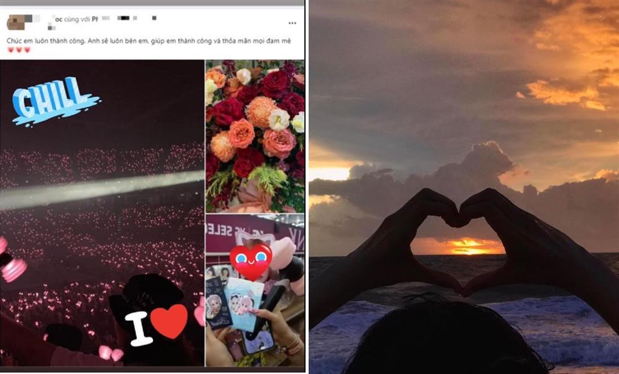The width and height of the screenshot is (619, 374).
Task: Click the three heart emojis under the caption
Action: 19,49
